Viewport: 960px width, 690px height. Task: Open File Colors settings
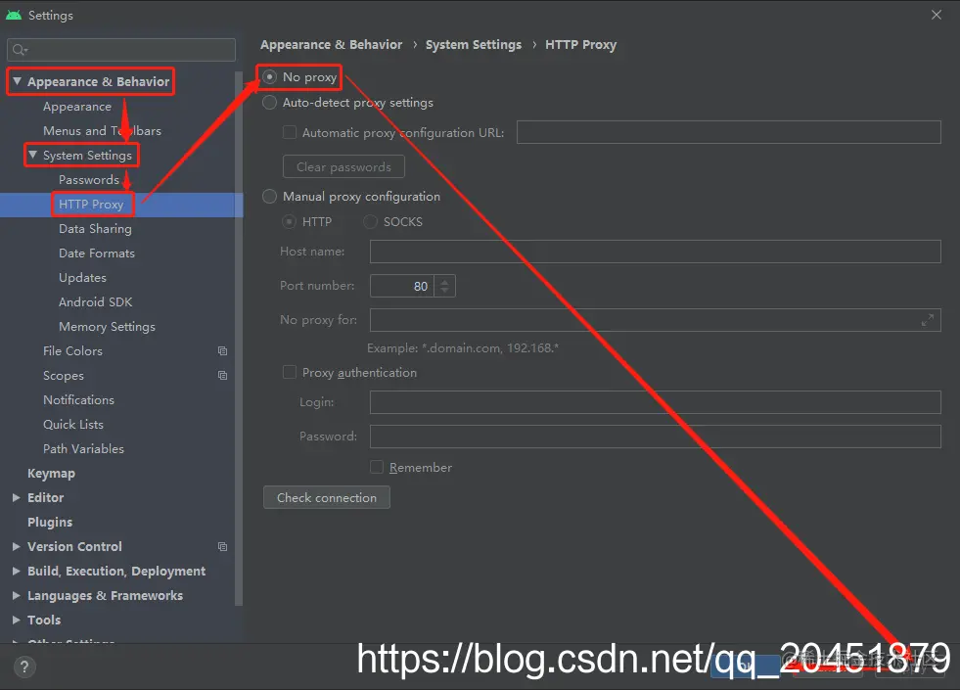(72, 351)
